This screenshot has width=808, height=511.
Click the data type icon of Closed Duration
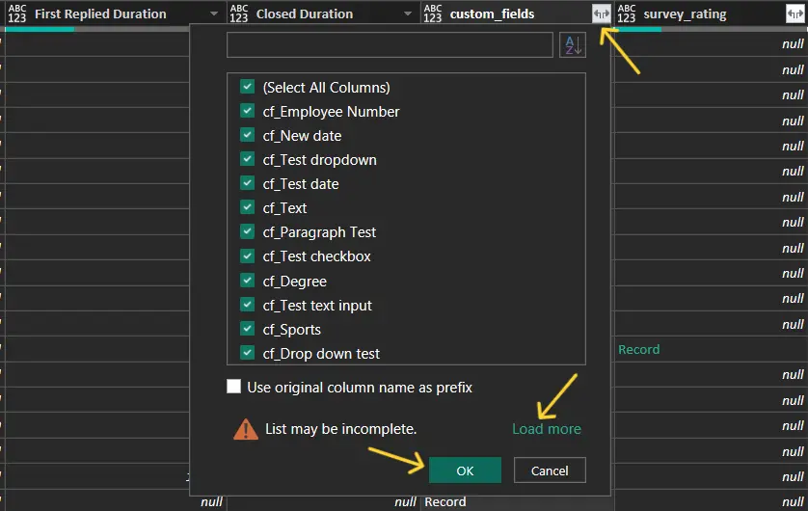click(x=238, y=13)
